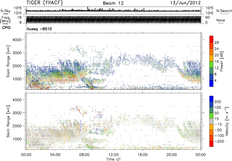Click the 28 tick on Power colorbar
Viewport: 232px width, 161px height.
tap(216, 42)
